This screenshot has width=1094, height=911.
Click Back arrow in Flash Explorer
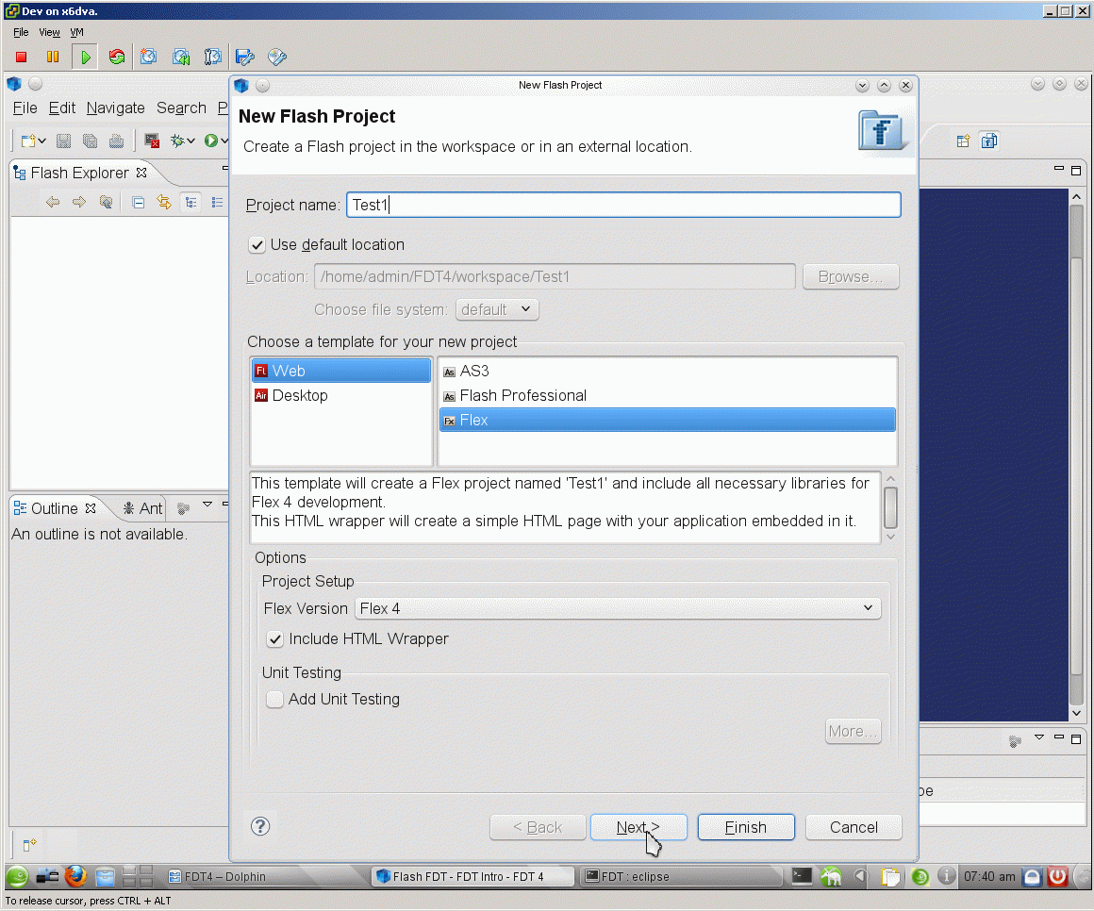[52, 203]
